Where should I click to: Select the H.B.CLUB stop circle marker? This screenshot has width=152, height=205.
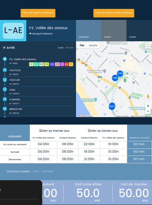coord(5,80)
